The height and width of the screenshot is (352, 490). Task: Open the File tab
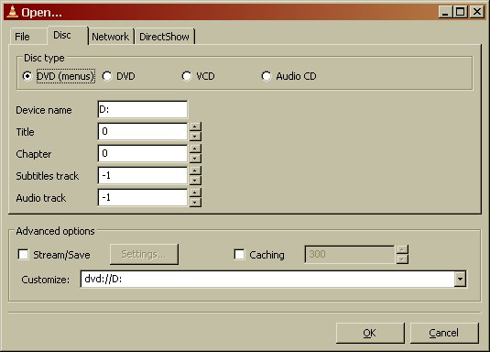tap(23, 37)
